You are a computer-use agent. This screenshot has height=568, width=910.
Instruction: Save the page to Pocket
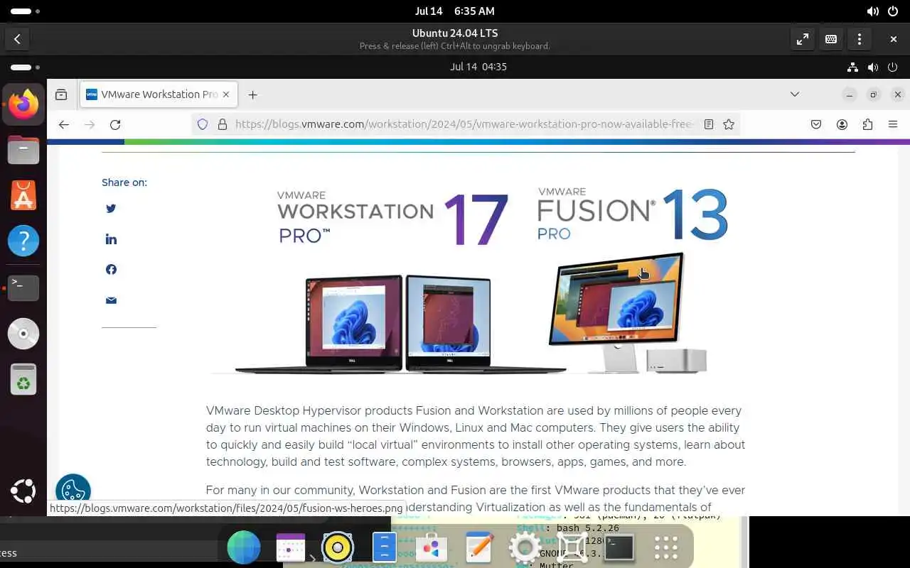816,124
